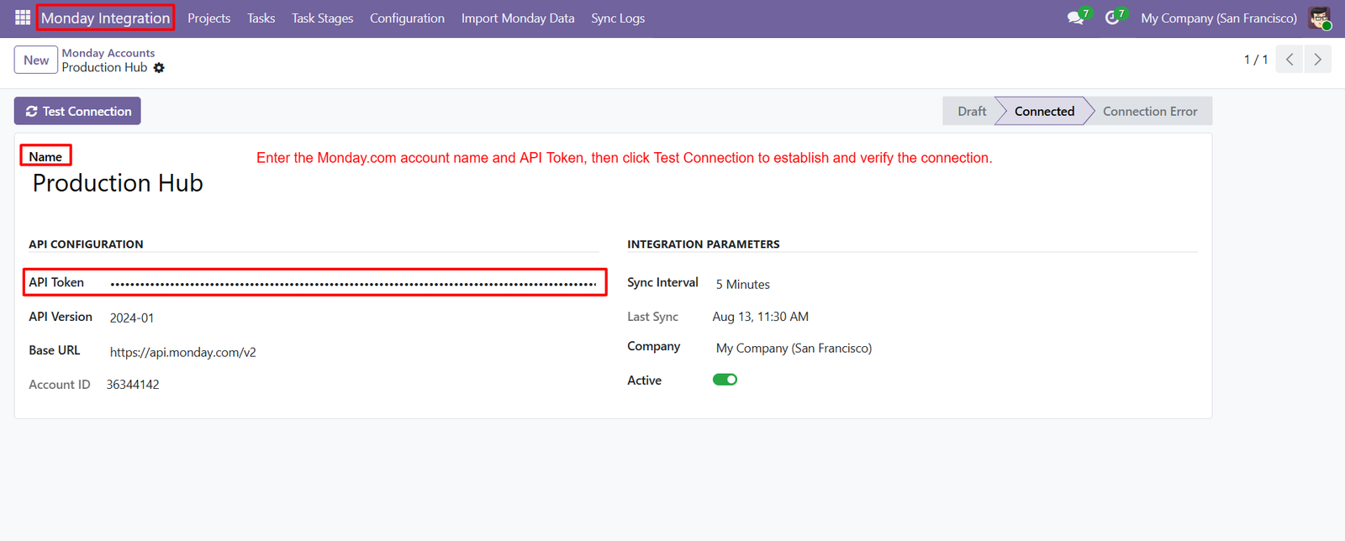The height and width of the screenshot is (541, 1345).
Task: Open the conversations chat icon
Action: 1076,18
